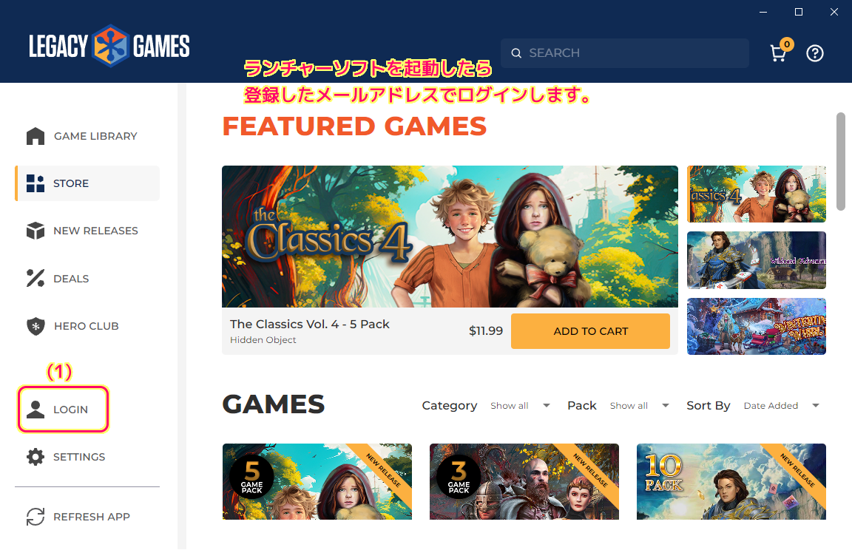Click the Game Library house icon
This screenshot has height=550, width=852.
click(35, 136)
